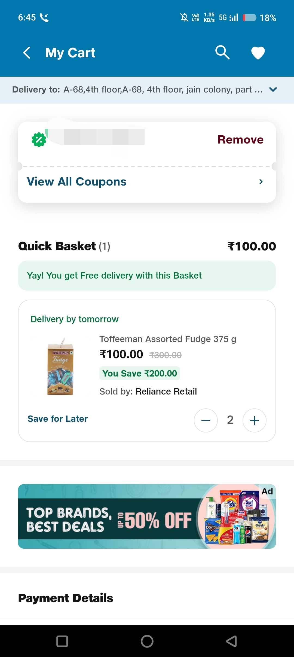Image resolution: width=294 pixels, height=657 pixels.
Task: Increase fudge quantity with plus button
Action: 254,420
